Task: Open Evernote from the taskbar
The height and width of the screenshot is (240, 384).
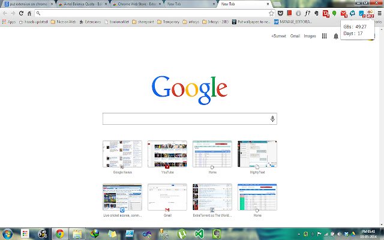Action: 217,234
